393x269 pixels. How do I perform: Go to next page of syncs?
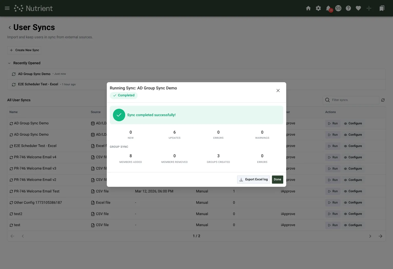click(370, 236)
